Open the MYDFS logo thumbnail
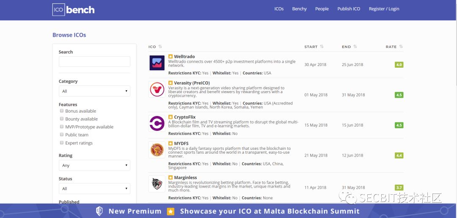This screenshot has height=218, width=457. [x=157, y=150]
